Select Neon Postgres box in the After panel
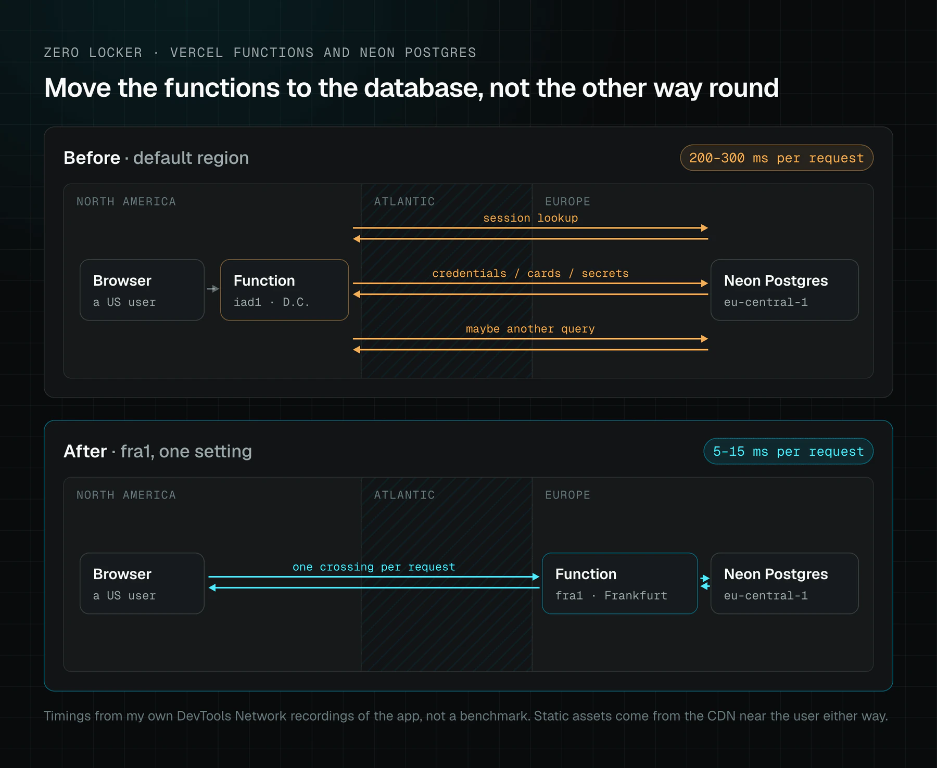 [784, 583]
